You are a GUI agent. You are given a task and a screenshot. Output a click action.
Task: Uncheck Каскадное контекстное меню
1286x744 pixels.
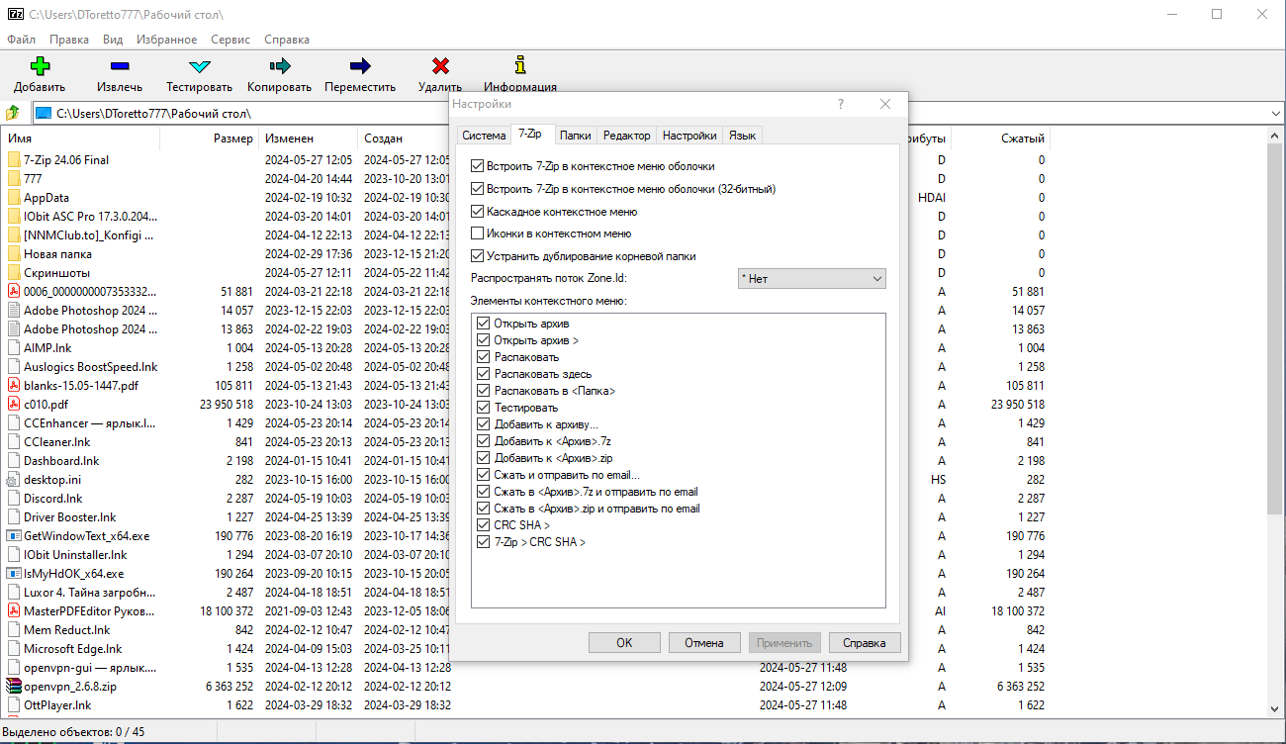(478, 212)
